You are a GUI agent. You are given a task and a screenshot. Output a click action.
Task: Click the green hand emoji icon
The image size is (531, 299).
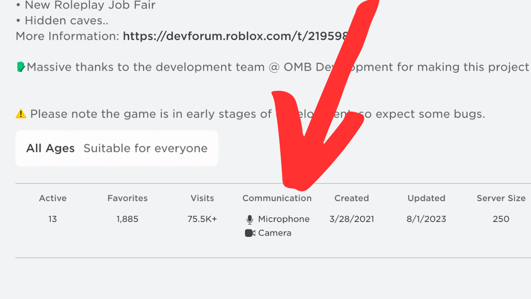click(x=21, y=67)
